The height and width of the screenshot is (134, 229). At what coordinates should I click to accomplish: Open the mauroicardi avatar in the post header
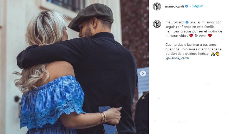pyautogui.click(x=157, y=6)
